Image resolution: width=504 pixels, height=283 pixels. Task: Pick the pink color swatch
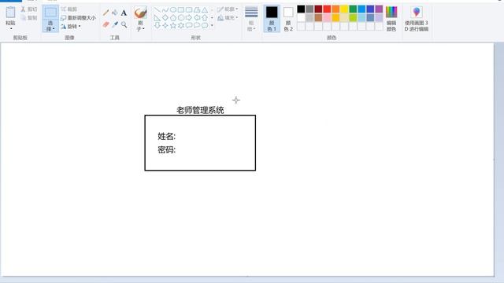327,17
